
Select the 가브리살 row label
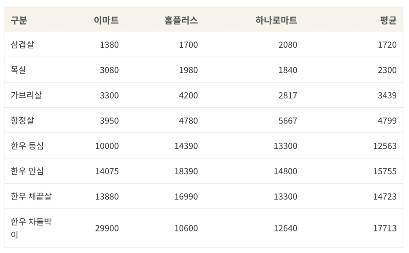click(x=26, y=95)
